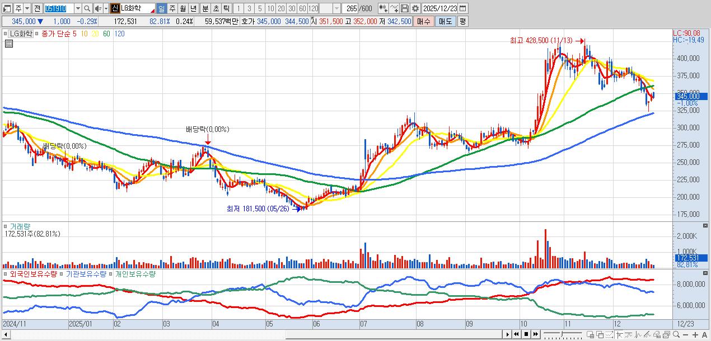The image size is (711, 341).
Task: Click the 신 credit badge icon
Action: pyautogui.click(x=115, y=8)
